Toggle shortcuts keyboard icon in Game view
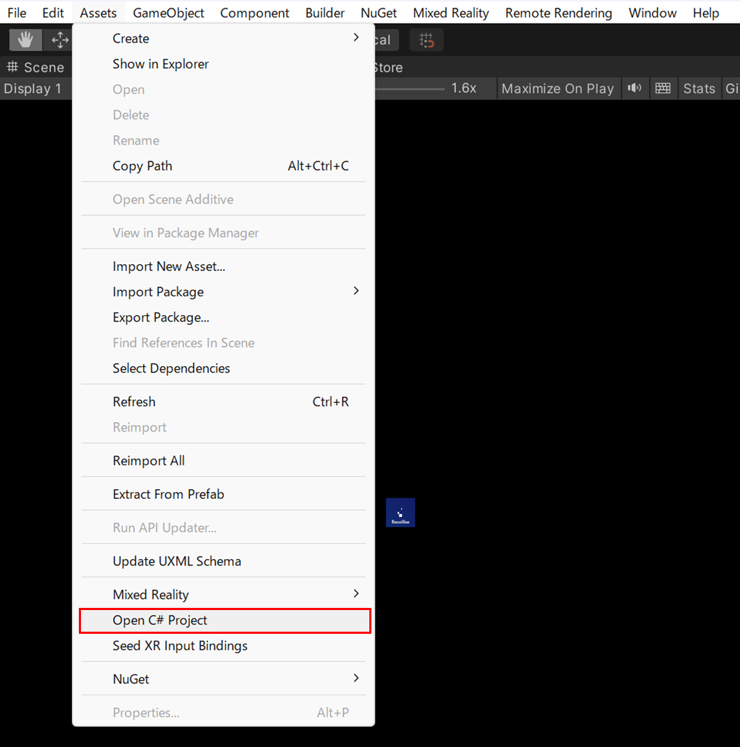This screenshot has width=740, height=747. point(663,88)
